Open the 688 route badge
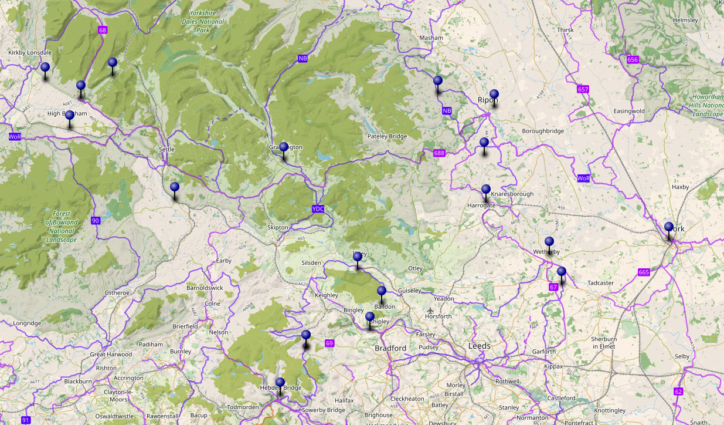The image size is (724, 425). point(439,153)
